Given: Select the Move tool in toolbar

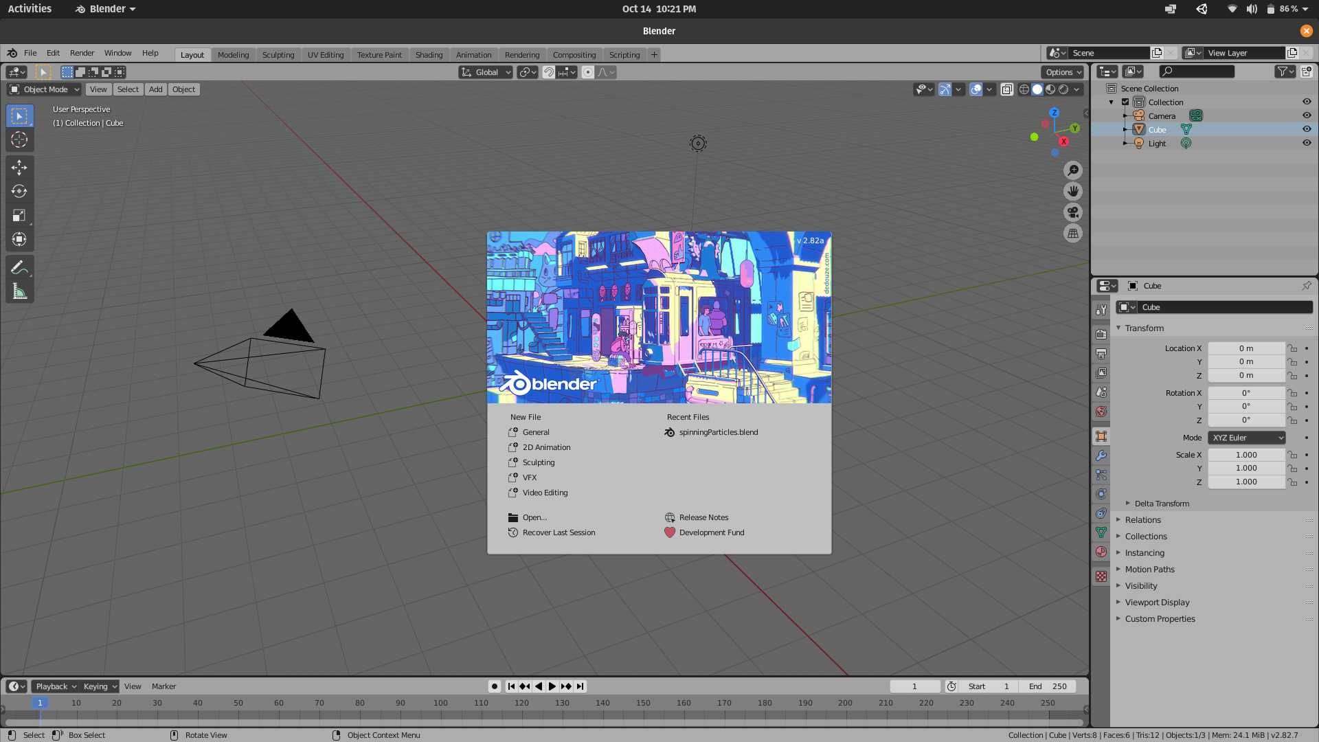Looking at the screenshot, I should tap(19, 168).
